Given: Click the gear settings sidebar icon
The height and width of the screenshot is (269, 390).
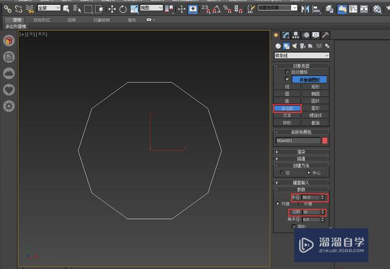Looking at the screenshot, I should coord(9,106).
